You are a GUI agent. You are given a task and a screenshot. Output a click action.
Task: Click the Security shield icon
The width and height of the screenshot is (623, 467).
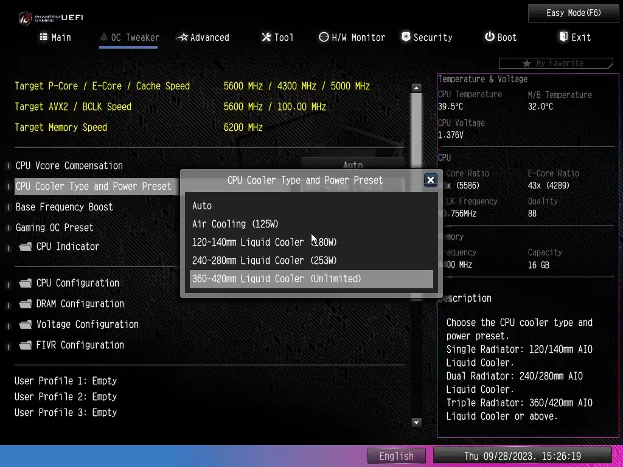pos(406,37)
